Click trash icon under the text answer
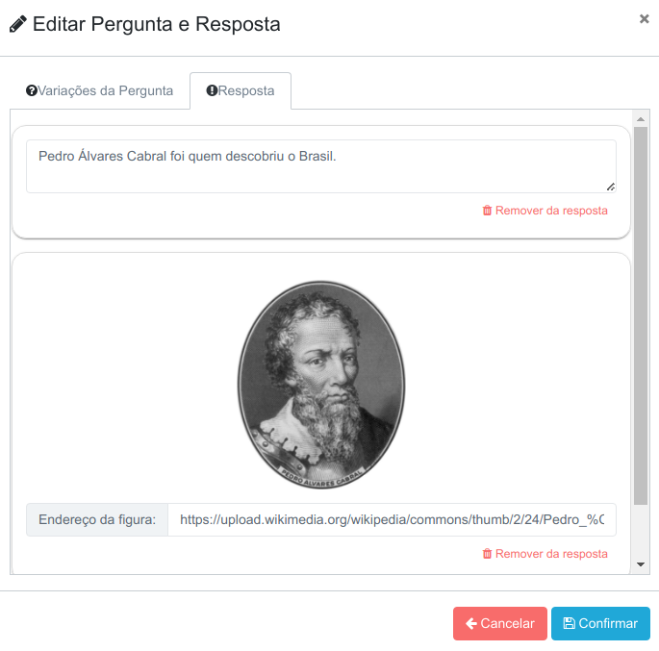This screenshot has height=651, width=659. pos(487,210)
